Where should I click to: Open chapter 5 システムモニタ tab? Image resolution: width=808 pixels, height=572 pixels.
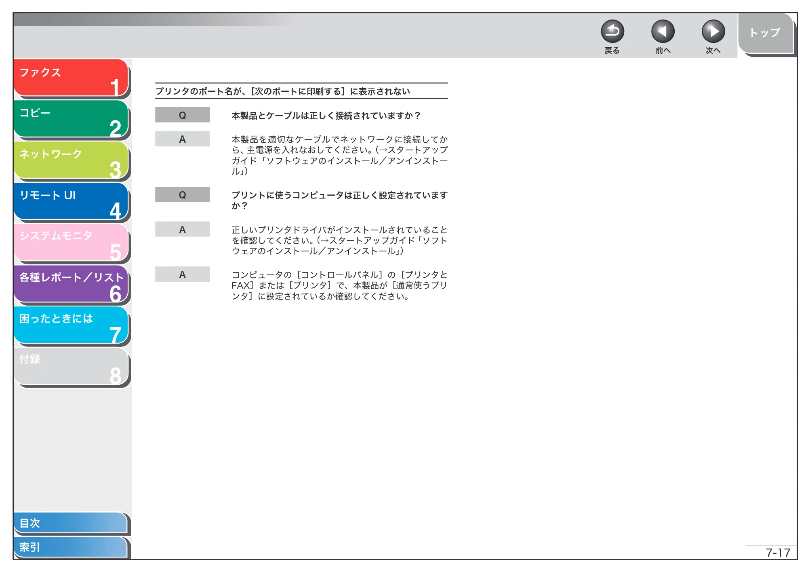point(71,243)
